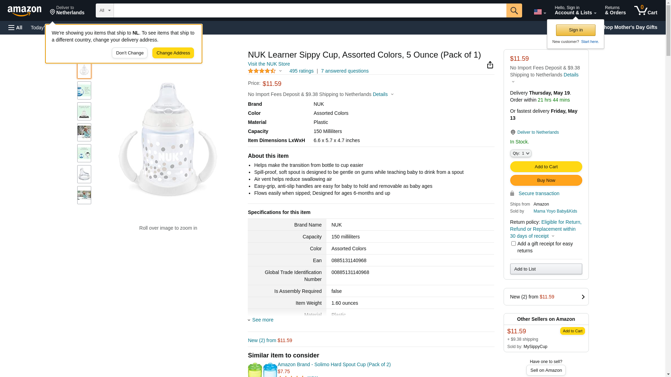The width and height of the screenshot is (671, 377).
Task: Click the US flag language selector
Action: (x=540, y=12)
